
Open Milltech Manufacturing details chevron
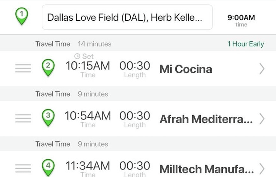click(262, 169)
